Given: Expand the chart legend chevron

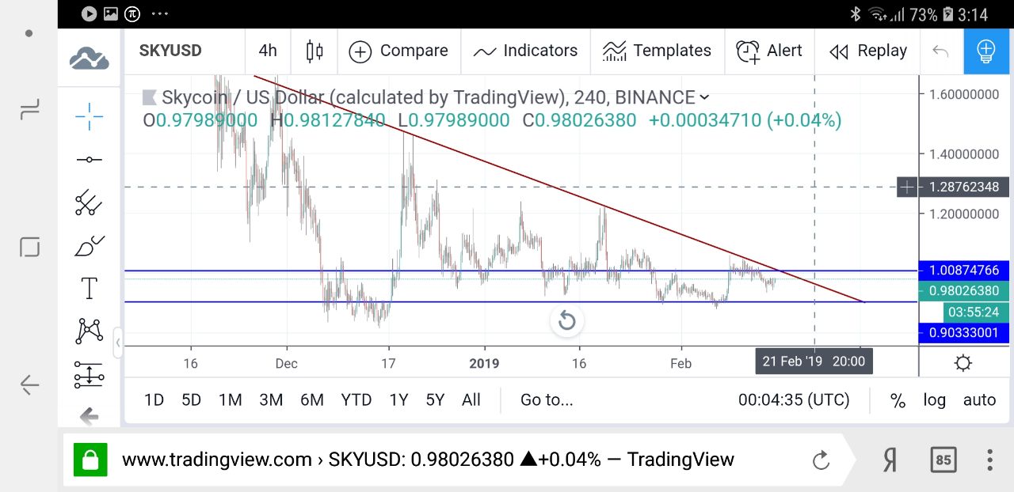Looking at the screenshot, I should click(x=704, y=98).
